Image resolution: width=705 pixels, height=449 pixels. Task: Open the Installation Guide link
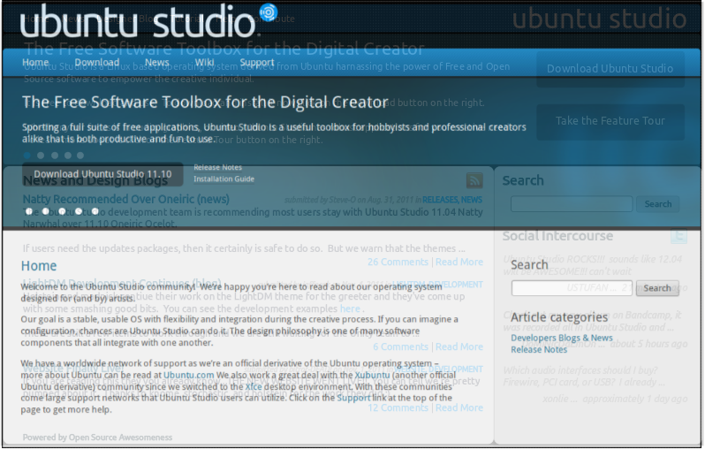click(x=224, y=179)
